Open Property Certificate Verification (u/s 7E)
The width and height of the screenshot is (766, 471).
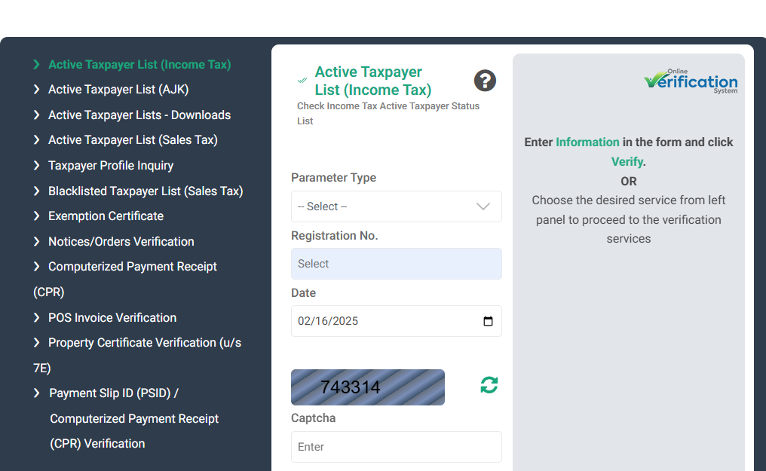pyautogui.click(x=137, y=356)
